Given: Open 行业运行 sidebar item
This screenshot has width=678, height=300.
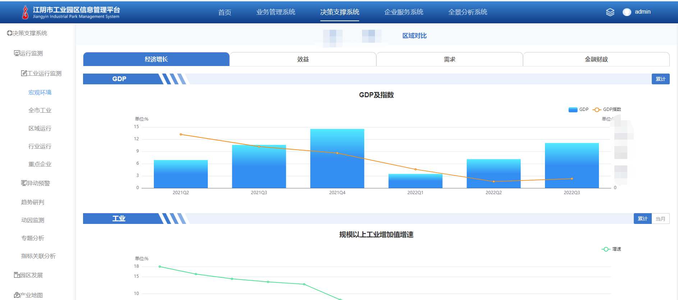Looking at the screenshot, I should tap(40, 146).
